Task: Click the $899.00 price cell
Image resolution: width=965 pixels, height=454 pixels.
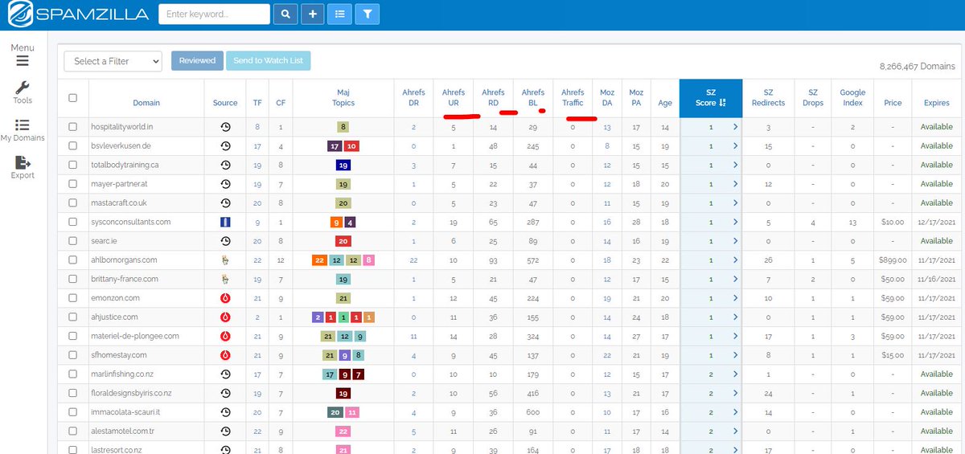Action: click(x=893, y=260)
